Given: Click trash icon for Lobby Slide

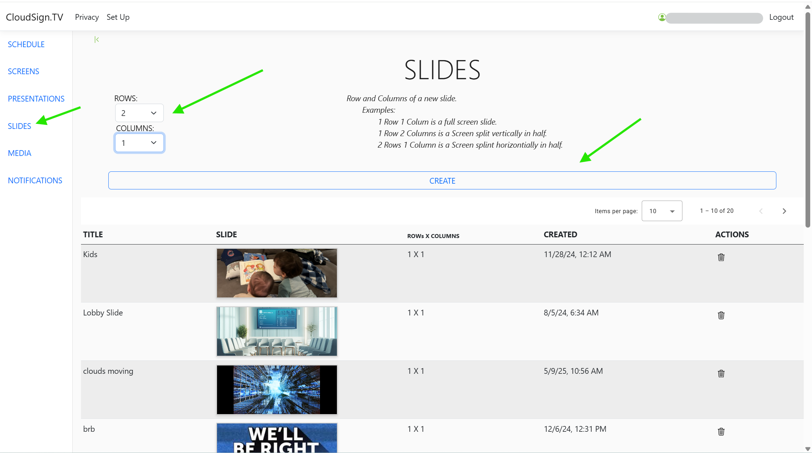Looking at the screenshot, I should point(721,315).
